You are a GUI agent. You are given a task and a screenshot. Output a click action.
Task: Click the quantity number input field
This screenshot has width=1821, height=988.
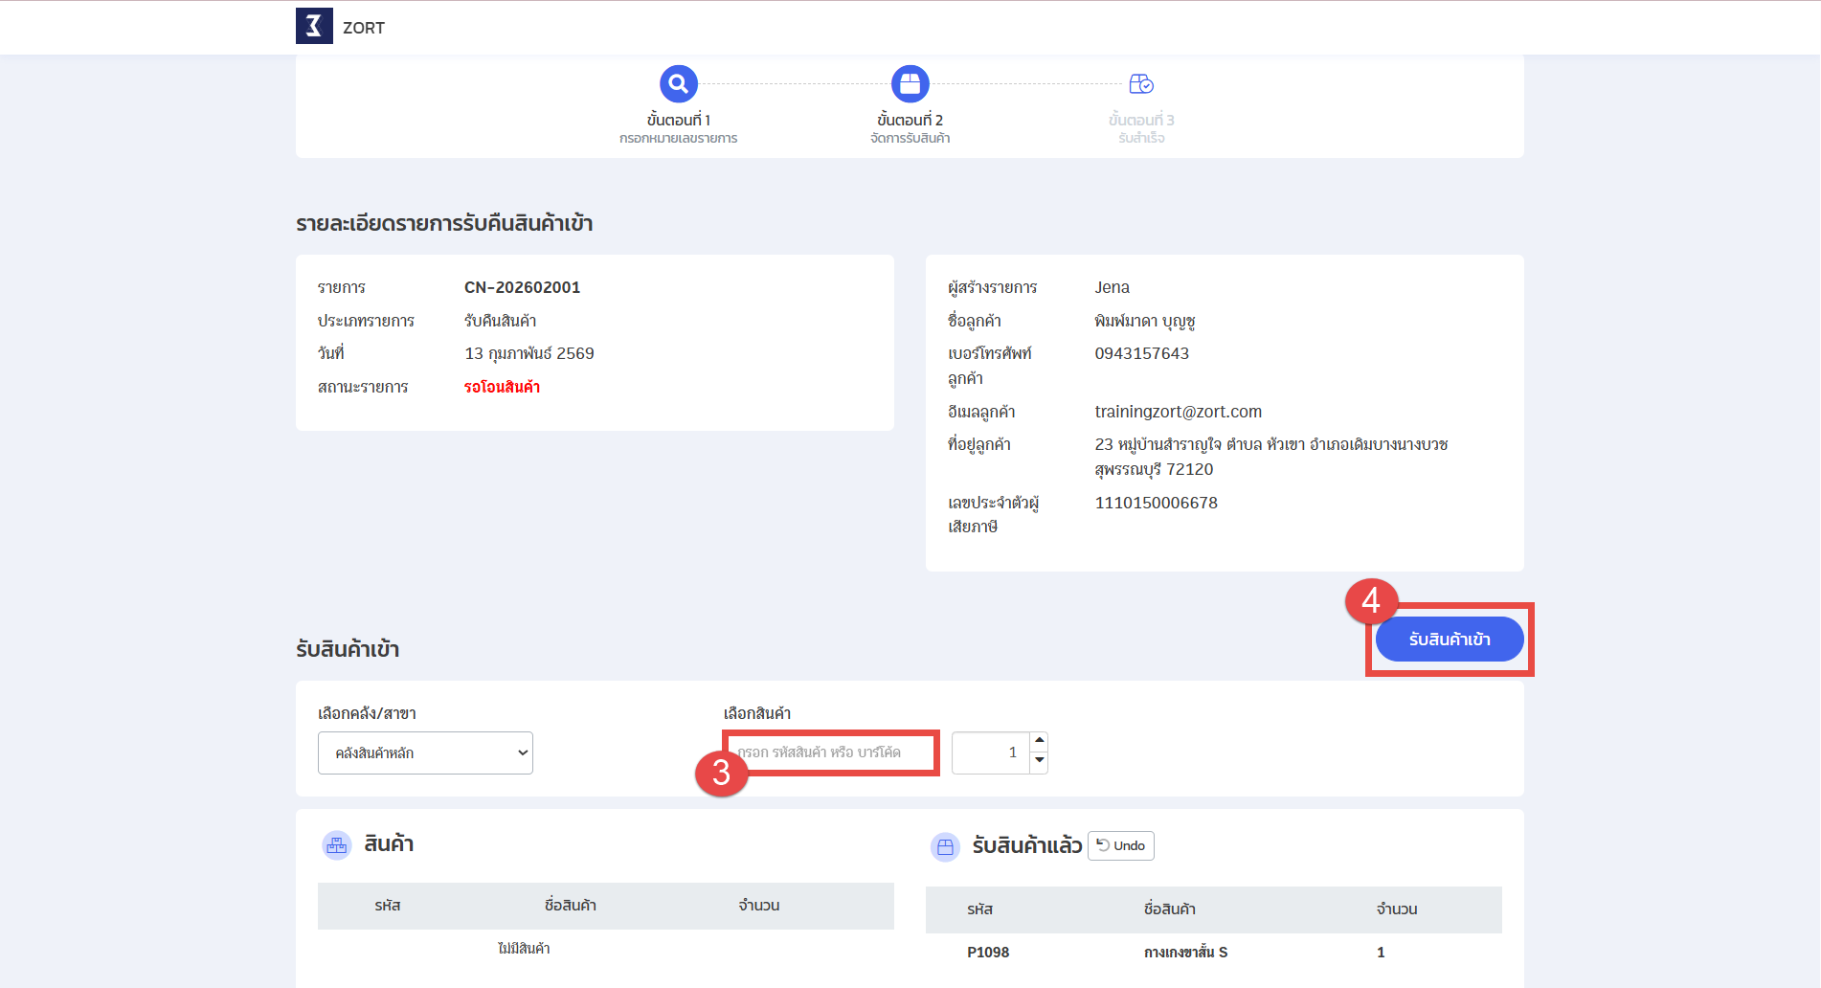(991, 753)
